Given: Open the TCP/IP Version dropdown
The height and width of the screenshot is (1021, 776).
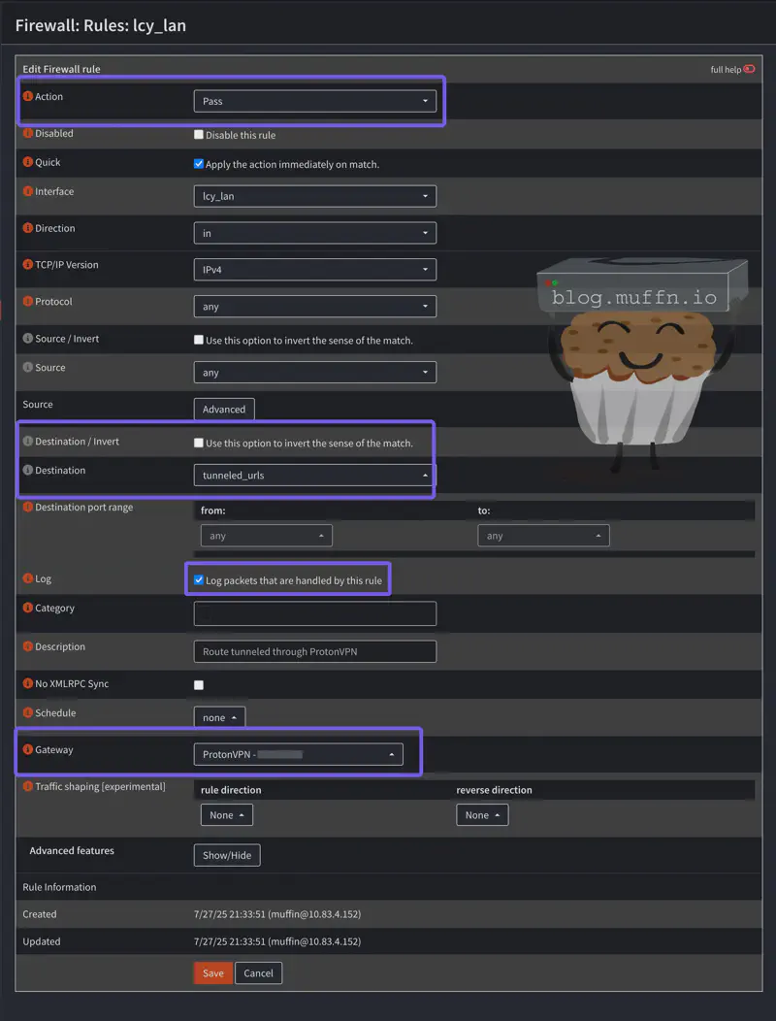Looking at the screenshot, I should (314, 270).
